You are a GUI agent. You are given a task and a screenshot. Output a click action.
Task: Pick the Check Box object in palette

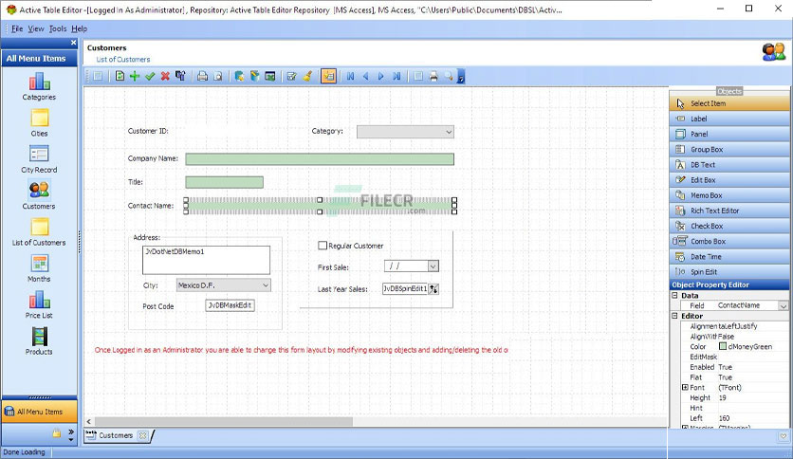tap(729, 226)
